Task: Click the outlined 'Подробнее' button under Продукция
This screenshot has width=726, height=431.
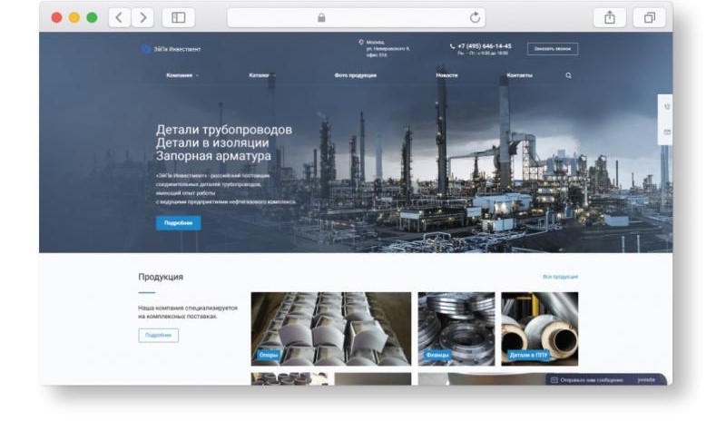Action: pos(158,335)
